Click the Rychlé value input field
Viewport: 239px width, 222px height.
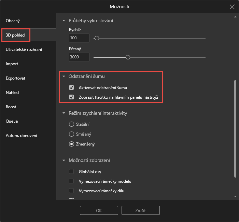tap(79, 38)
